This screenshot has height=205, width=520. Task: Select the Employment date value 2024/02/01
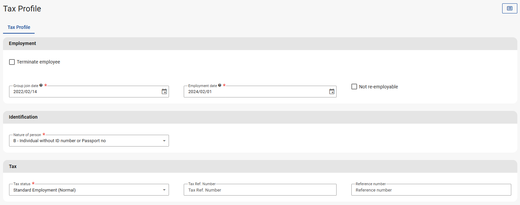point(200,92)
